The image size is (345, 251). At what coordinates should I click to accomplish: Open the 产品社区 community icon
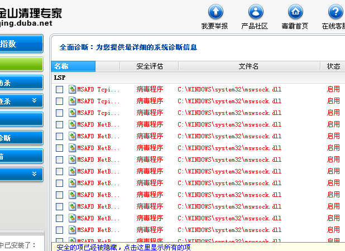point(256,11)
